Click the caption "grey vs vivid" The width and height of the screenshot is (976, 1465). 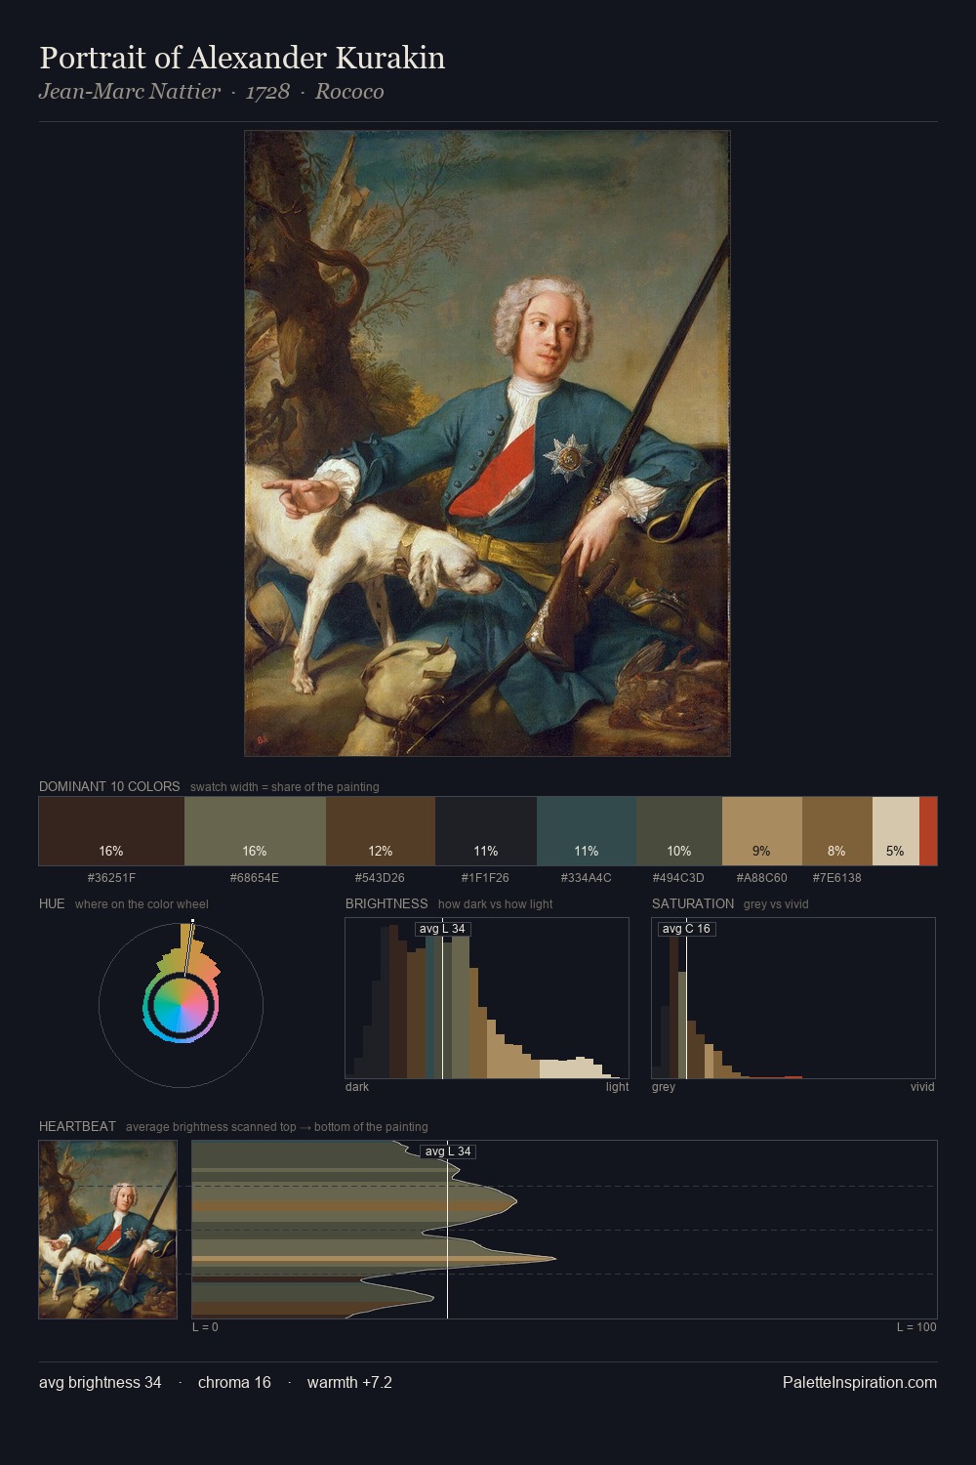point(777,904)
